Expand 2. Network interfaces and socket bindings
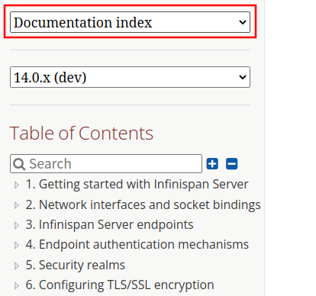The image size is (316, 296). click(17, 205)
